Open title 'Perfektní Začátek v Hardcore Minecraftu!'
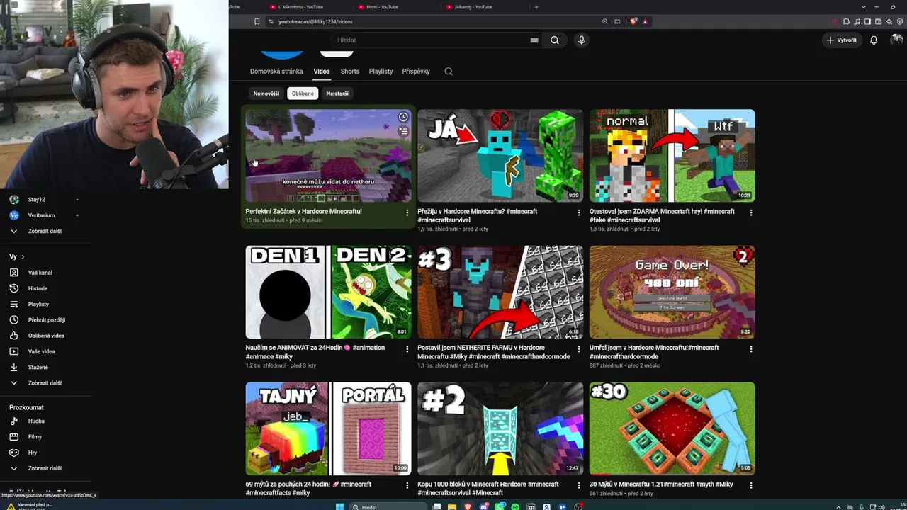Viewport: 907px width, 510px height. click(x=303, y=212)
